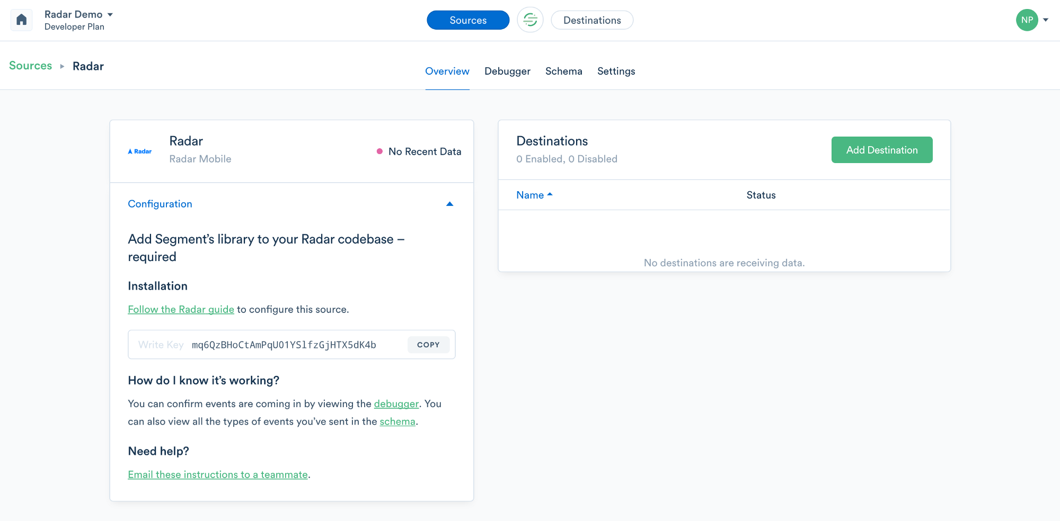Screen dimensions: 1060x521
Task: Switch to the Debugger tab
Action: click(507, 71)
